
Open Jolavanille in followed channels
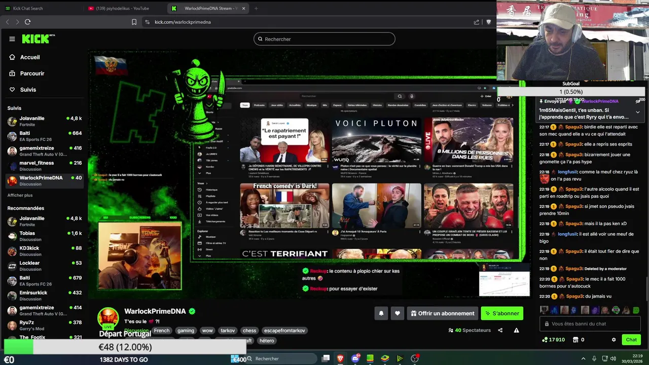coord(44,121)
